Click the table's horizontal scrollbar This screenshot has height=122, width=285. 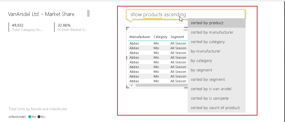[x=160, y=85]
